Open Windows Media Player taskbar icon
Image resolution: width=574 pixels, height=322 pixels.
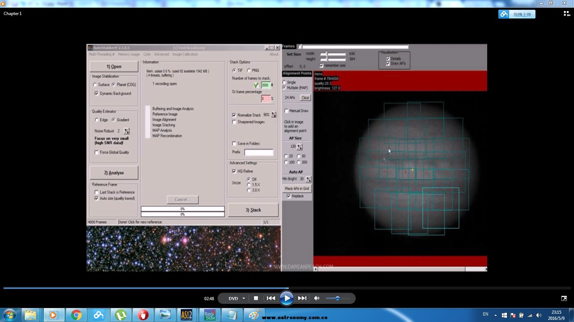tap(53, 315)
